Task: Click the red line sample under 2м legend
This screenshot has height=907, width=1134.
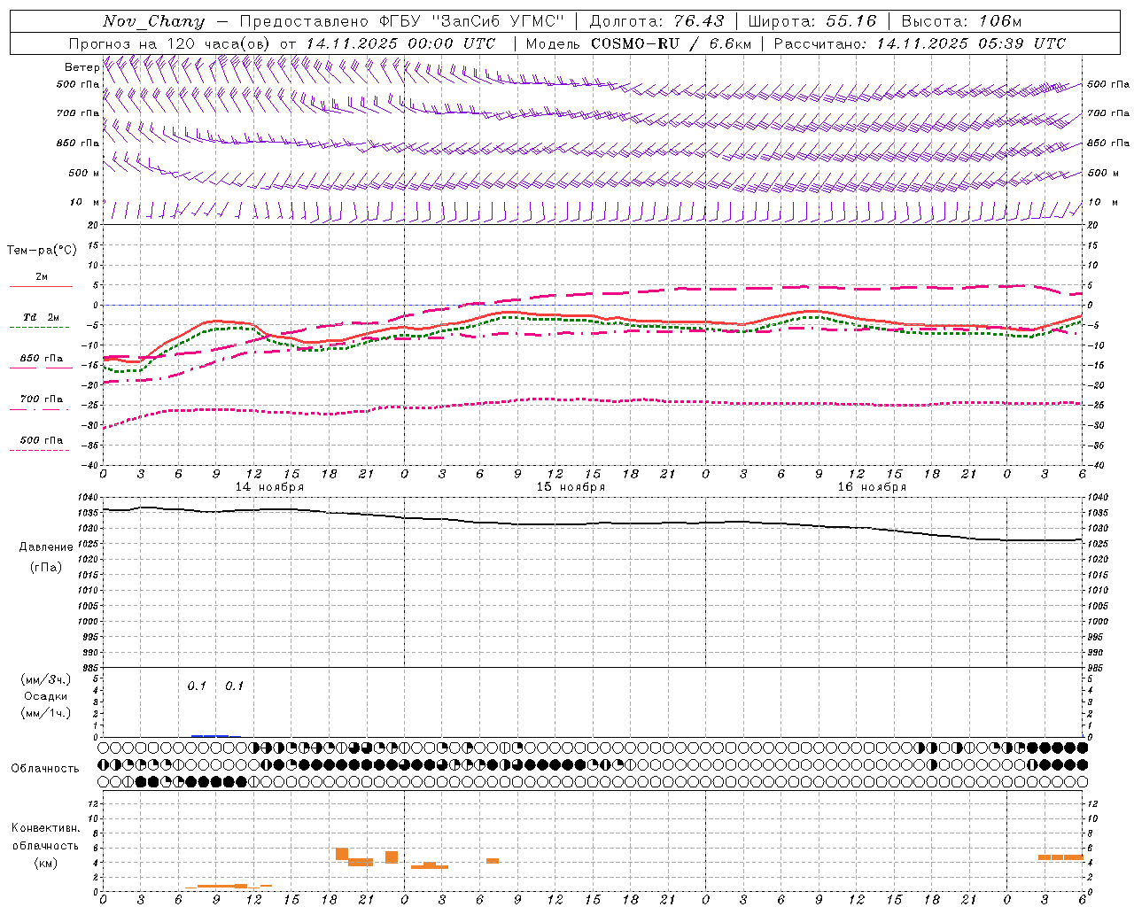Action: [41, 287]
